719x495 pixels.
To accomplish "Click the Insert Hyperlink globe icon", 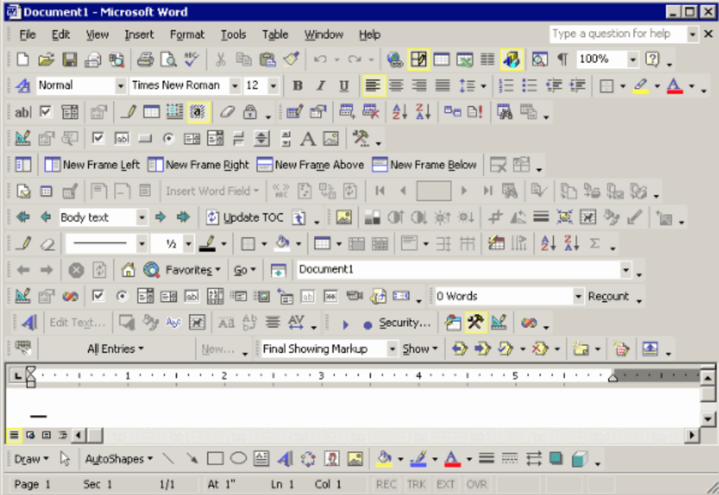I will pyautogui.click(x=396, y=59).
